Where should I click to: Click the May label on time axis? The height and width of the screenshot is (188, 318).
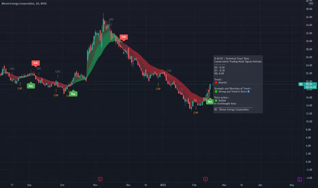(292, 185)
